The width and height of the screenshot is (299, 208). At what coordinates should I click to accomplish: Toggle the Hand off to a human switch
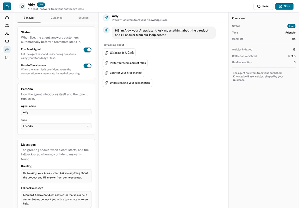pyautogui.click(x=88, y=66)
